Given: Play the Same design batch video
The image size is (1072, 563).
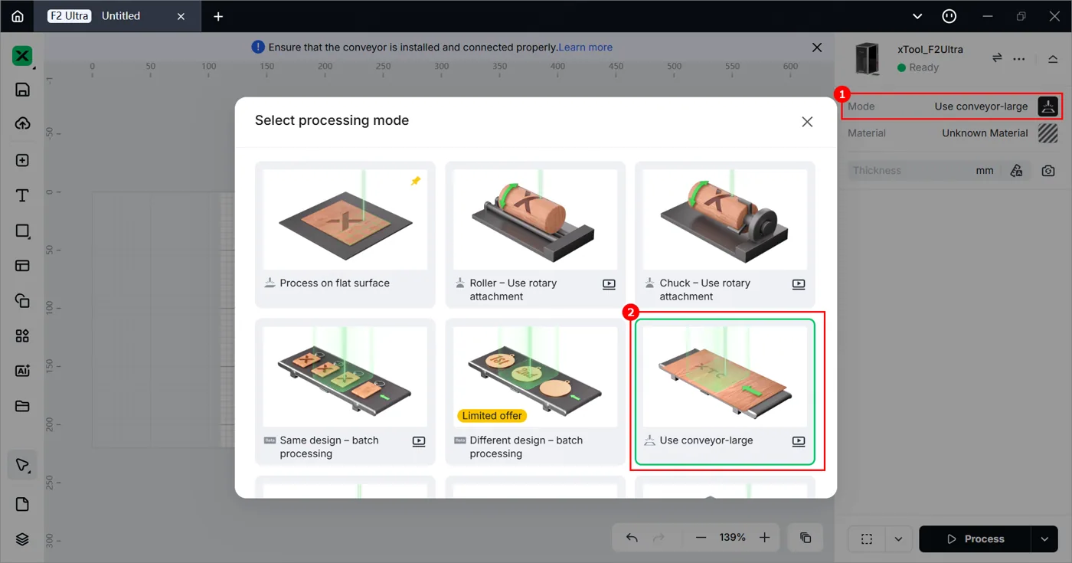Looking at the screenshot, I should pyautogui.click(x=419, y=441).
